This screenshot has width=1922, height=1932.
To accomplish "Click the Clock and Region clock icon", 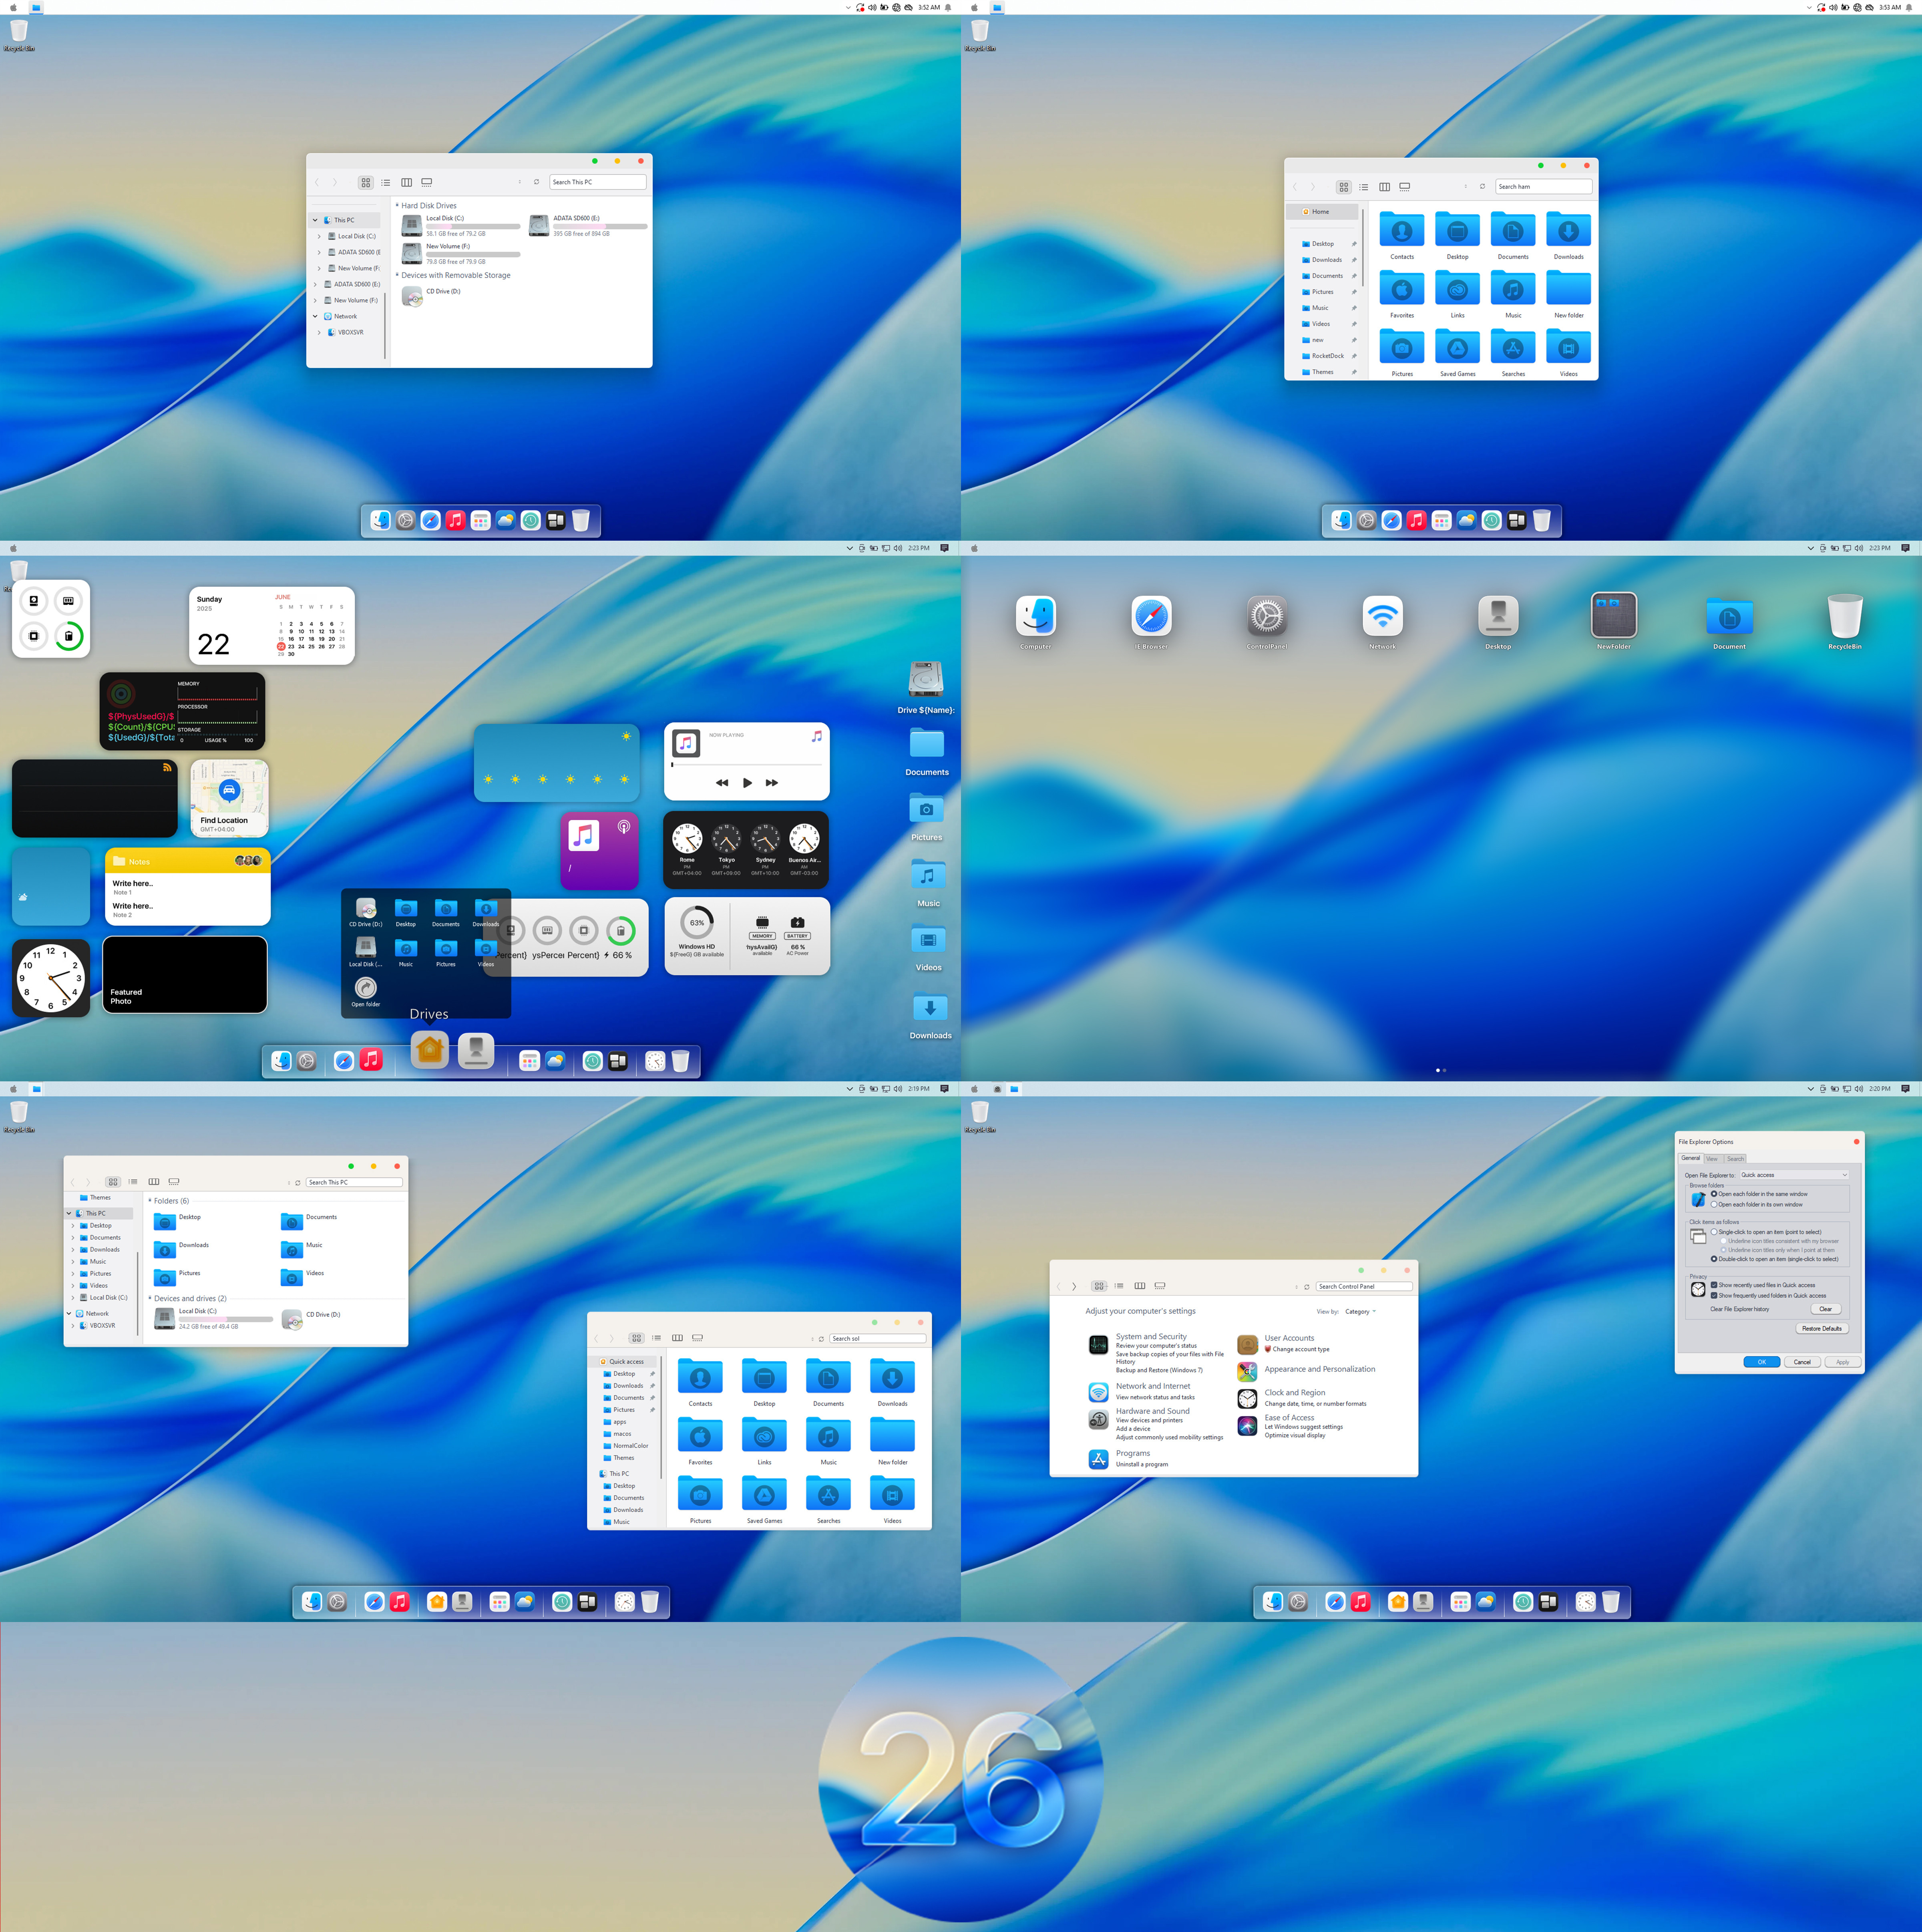I will pos(1247,1399).
